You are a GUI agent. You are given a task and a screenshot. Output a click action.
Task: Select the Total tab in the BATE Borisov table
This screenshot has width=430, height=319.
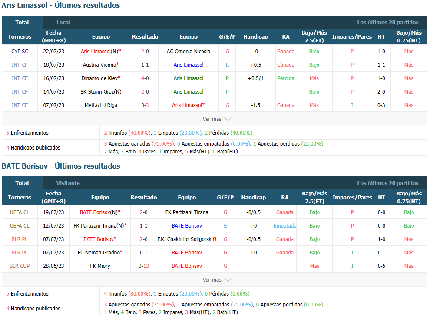click(22, 183)
